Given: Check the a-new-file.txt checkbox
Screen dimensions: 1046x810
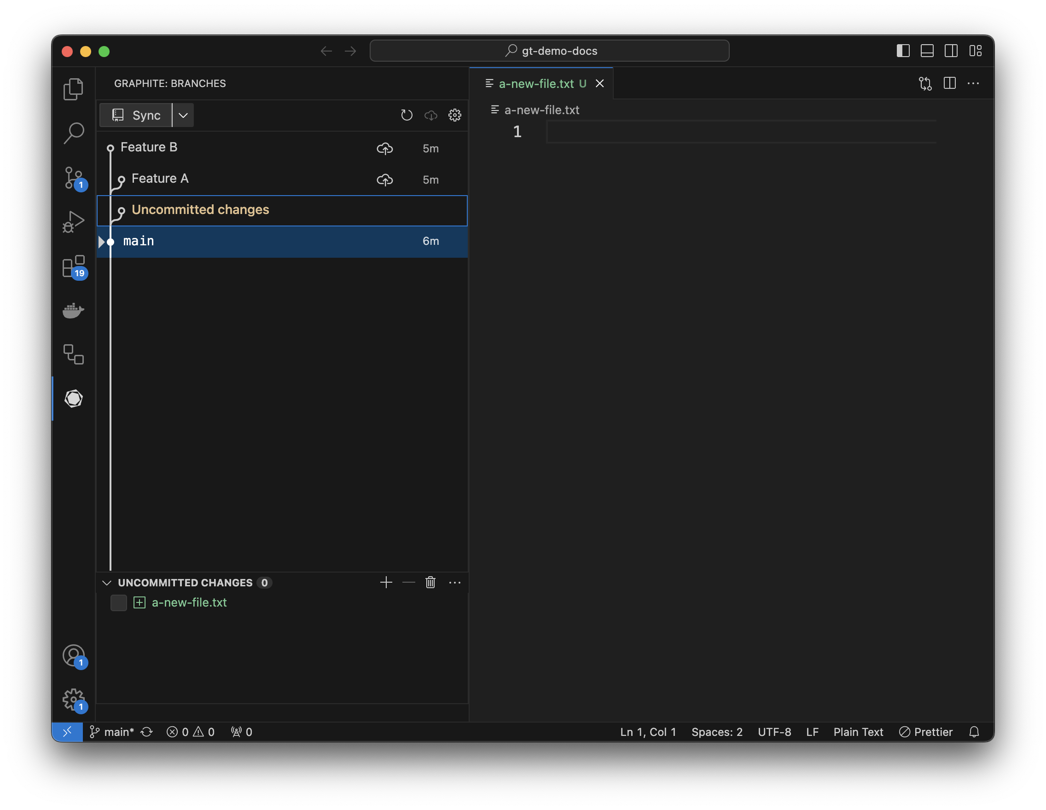Looking at the screenshot, I should click(x=118, y=603).
